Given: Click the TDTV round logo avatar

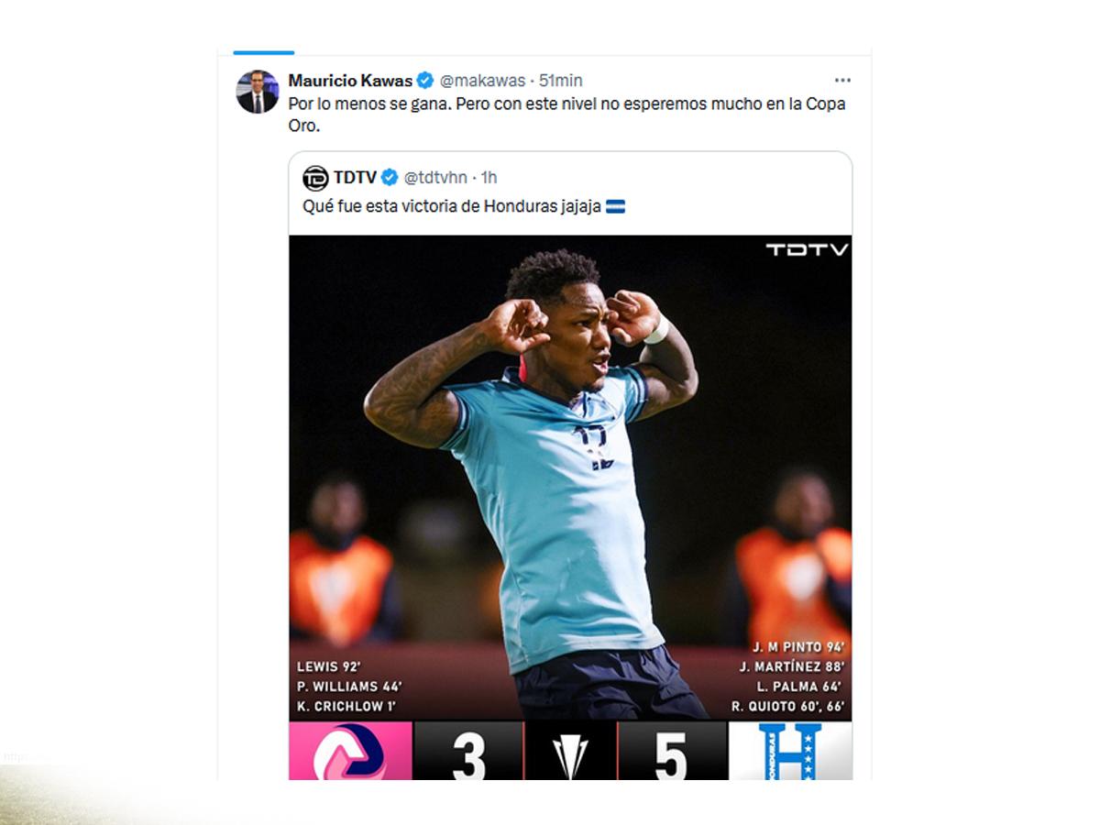Looking at the screenshot, I should 315,178.
